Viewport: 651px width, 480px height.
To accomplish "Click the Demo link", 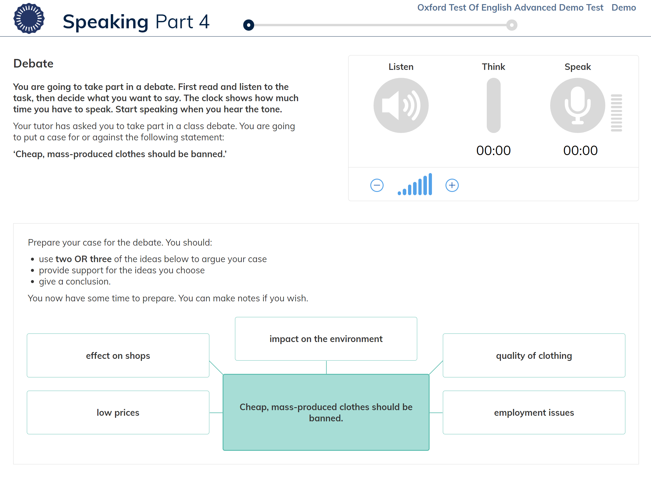I will click(x=624, y=7).
